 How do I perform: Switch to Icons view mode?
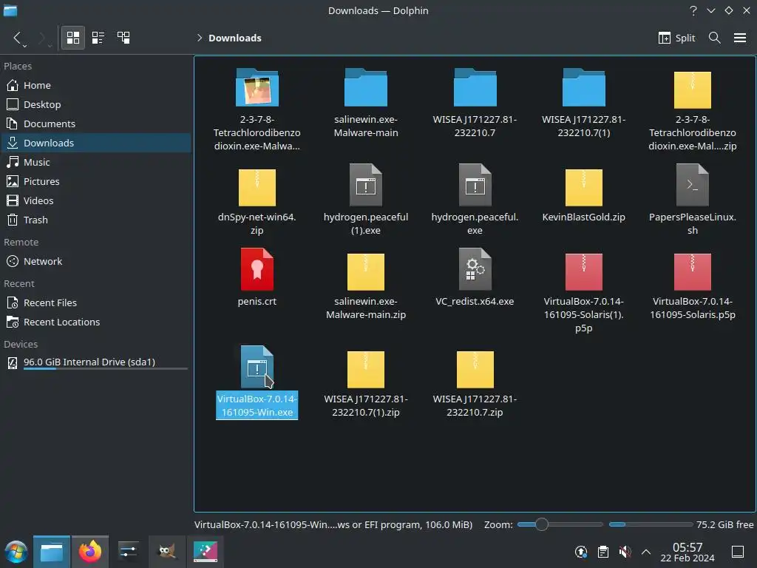[x=73, y=38]
